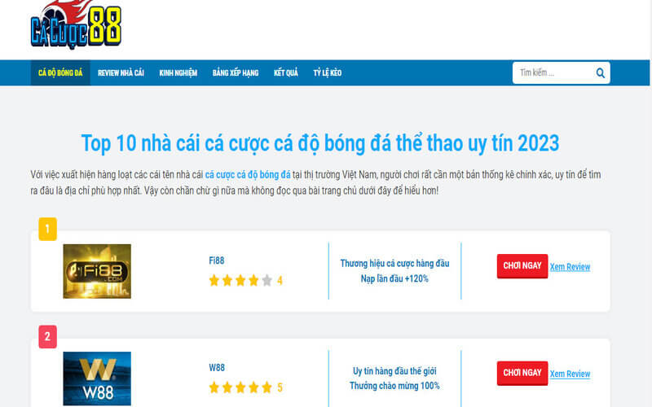652x407 pixels.
Task: Click the Fi88 star rating
Action: (x=245, y=281)
